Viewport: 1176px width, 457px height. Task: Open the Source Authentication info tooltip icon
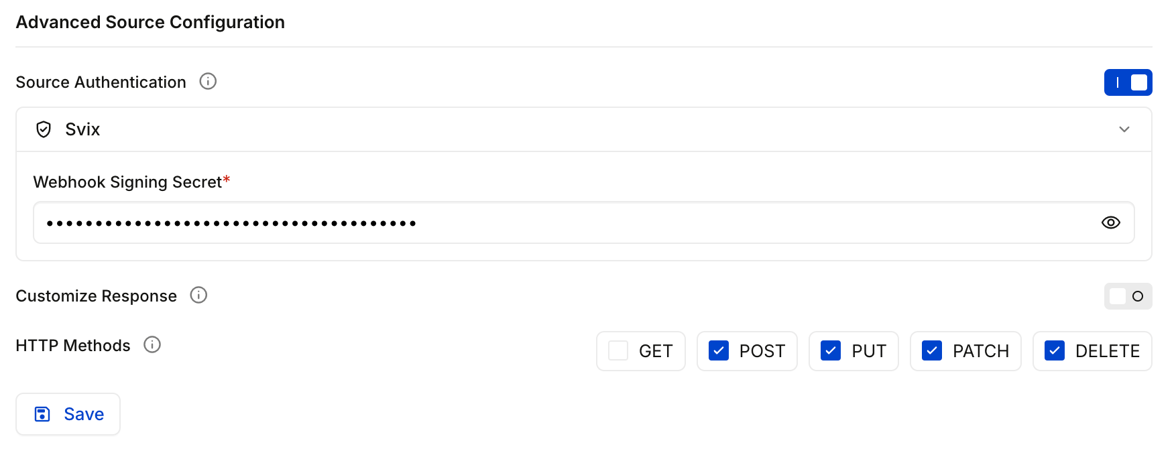click(208, 81)
